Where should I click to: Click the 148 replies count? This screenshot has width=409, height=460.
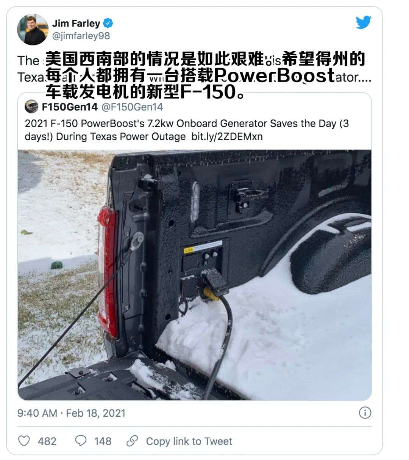coord(103,441)
